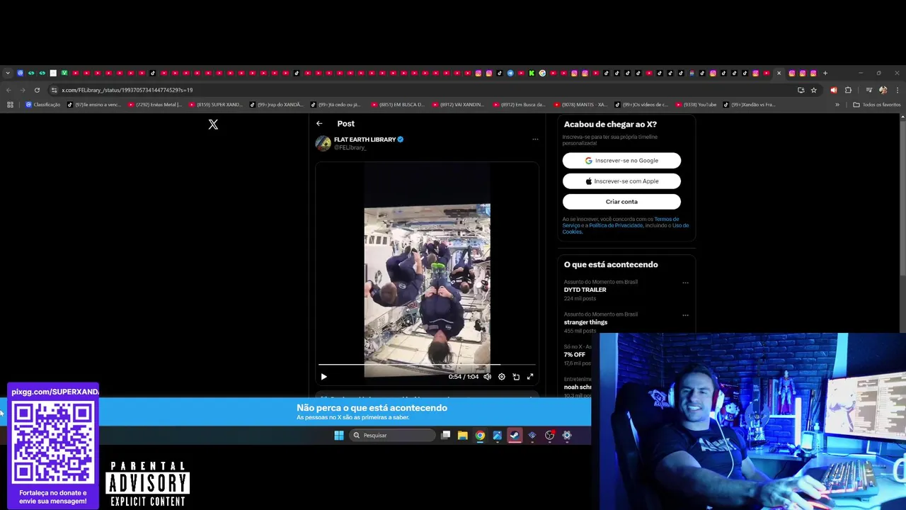Screen dimensions: 906x510
Task: Open the post's three-dot more menu
Action: tap(535, 140)
